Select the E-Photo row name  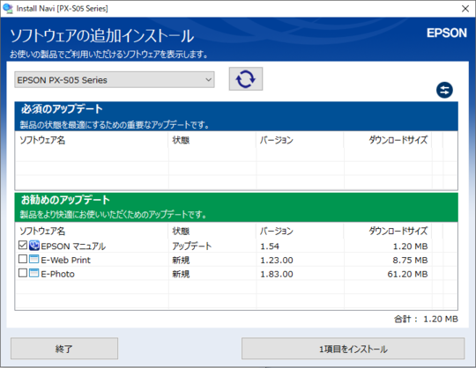coord(57,274)
